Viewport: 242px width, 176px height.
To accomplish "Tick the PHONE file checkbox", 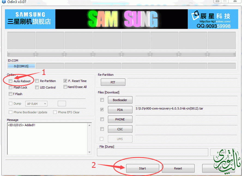I will [x=102, y=119].
